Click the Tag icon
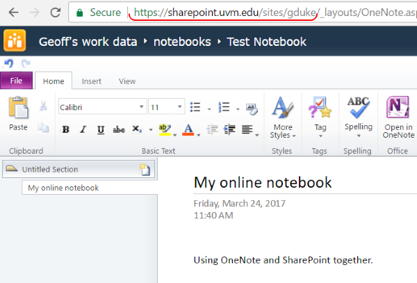Viewport: 417px width, 283px height. point(320,108)
